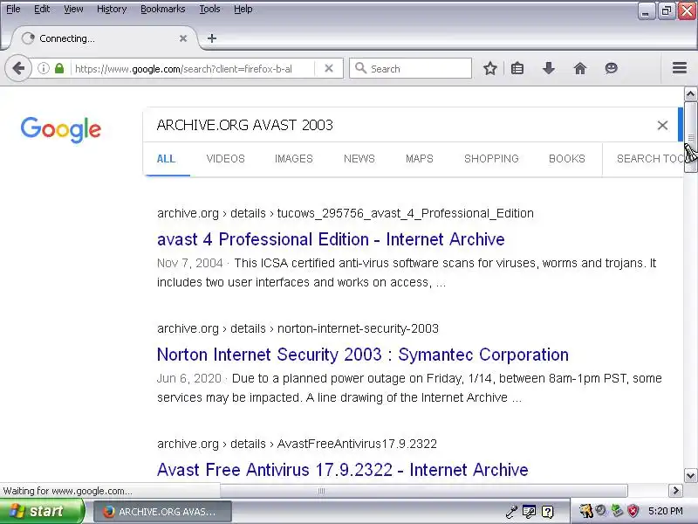Open the Tools menu
This screenshot has height=524, width=698.
[x=209, y=9]
